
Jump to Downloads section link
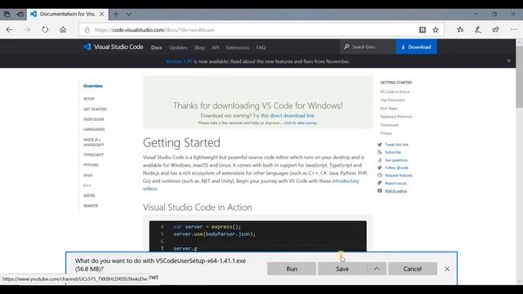click(x=389, y=125)
